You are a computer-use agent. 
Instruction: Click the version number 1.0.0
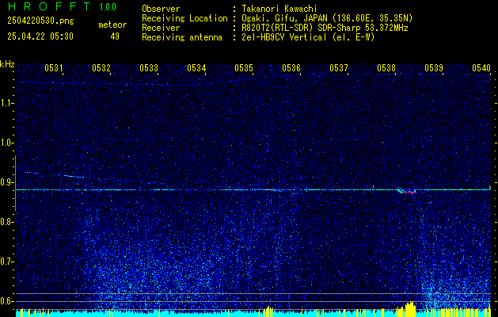pyautogui.click(x=108, y=7)
